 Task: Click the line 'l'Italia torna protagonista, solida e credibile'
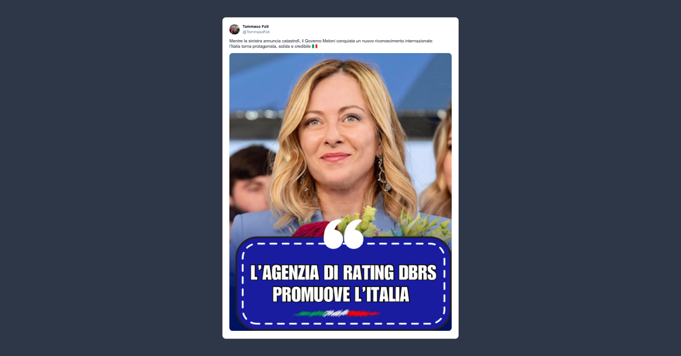[270, 46]
